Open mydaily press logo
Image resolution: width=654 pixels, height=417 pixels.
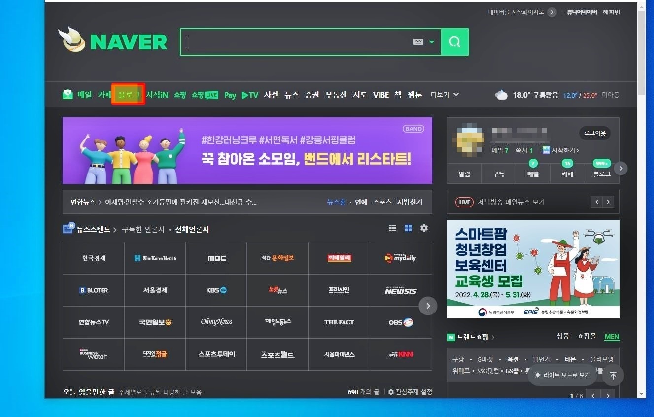tap(401, 258)
